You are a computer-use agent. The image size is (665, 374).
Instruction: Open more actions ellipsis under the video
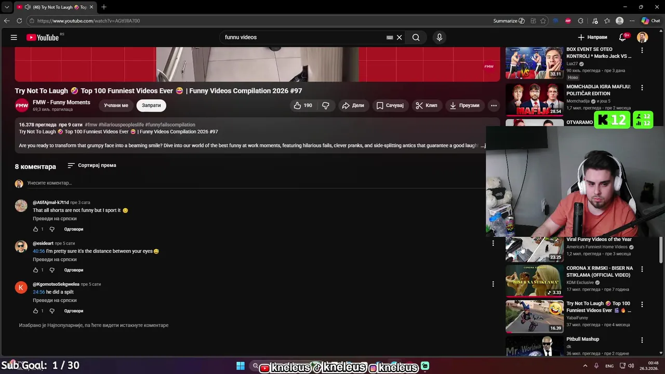pyautogui.click(x=494, y=105)
